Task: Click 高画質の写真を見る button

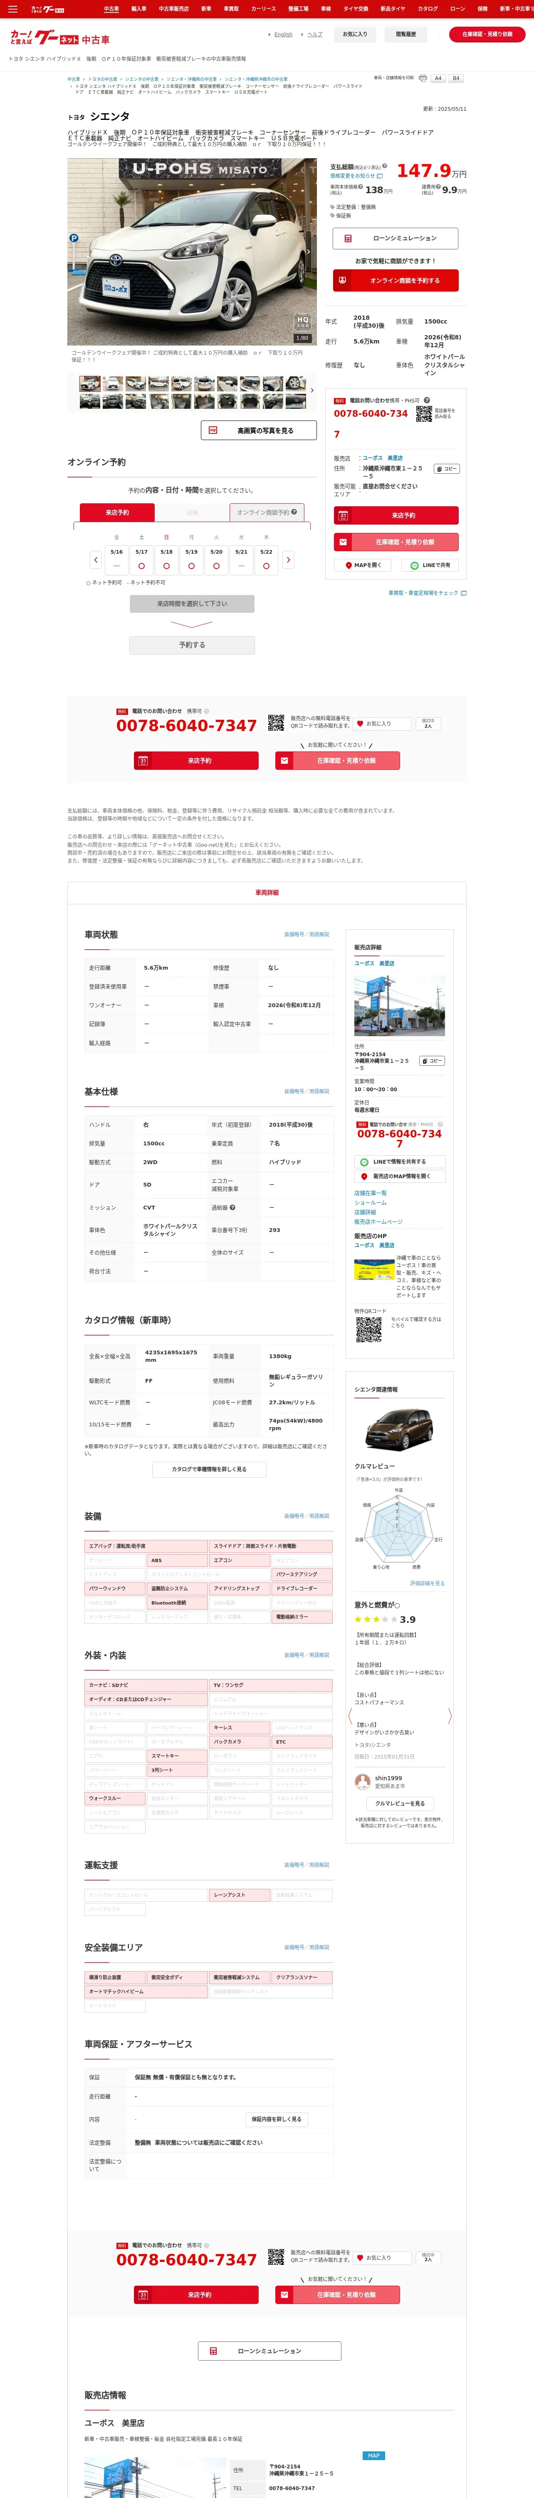Action: [259, 430]
